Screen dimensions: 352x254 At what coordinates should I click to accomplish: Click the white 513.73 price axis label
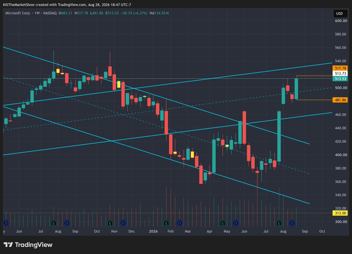(340, 74)
